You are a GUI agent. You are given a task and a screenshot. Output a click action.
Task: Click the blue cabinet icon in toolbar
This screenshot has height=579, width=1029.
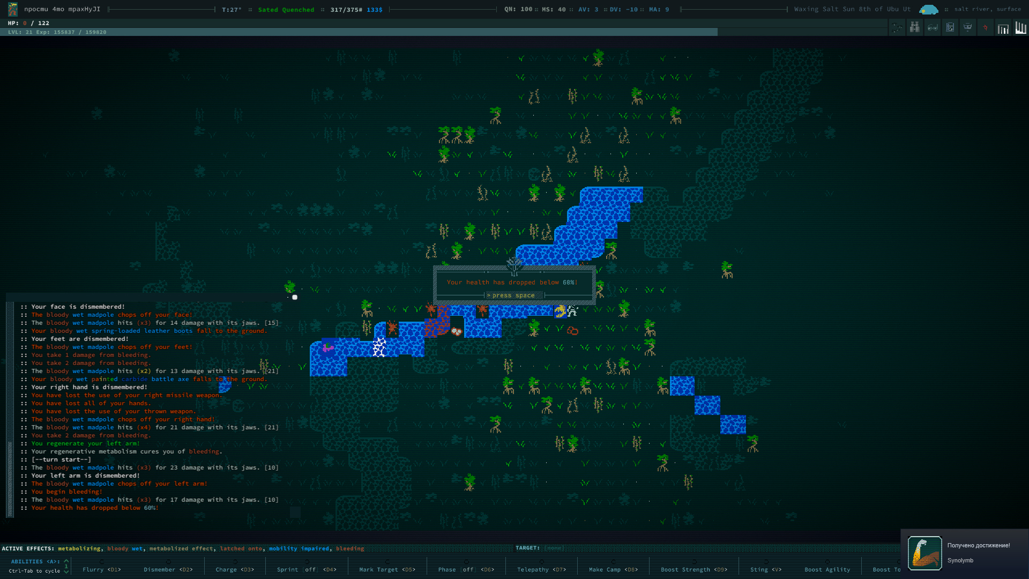(950, 27)
